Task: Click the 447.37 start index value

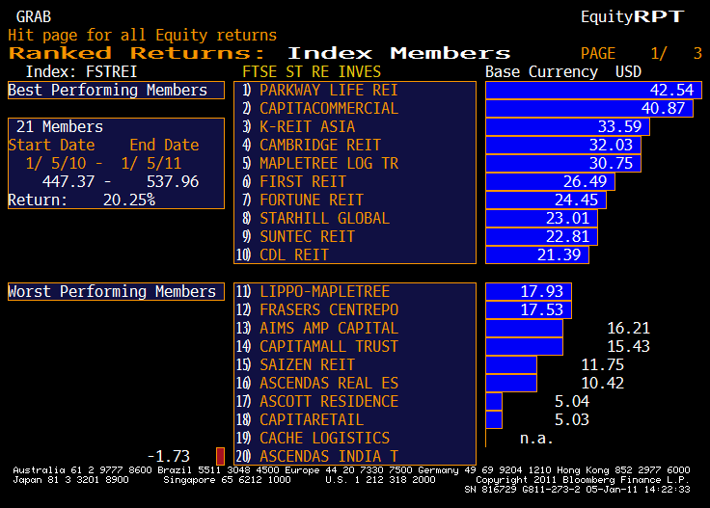Action: 68,182
